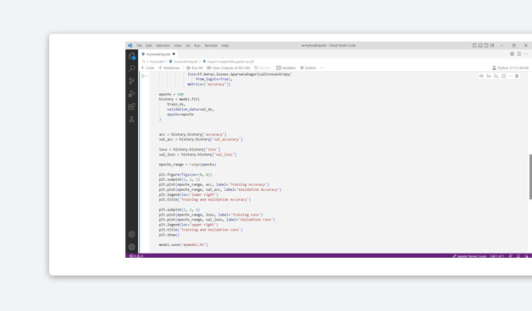Add a new Markdown cell

(169, 68)
